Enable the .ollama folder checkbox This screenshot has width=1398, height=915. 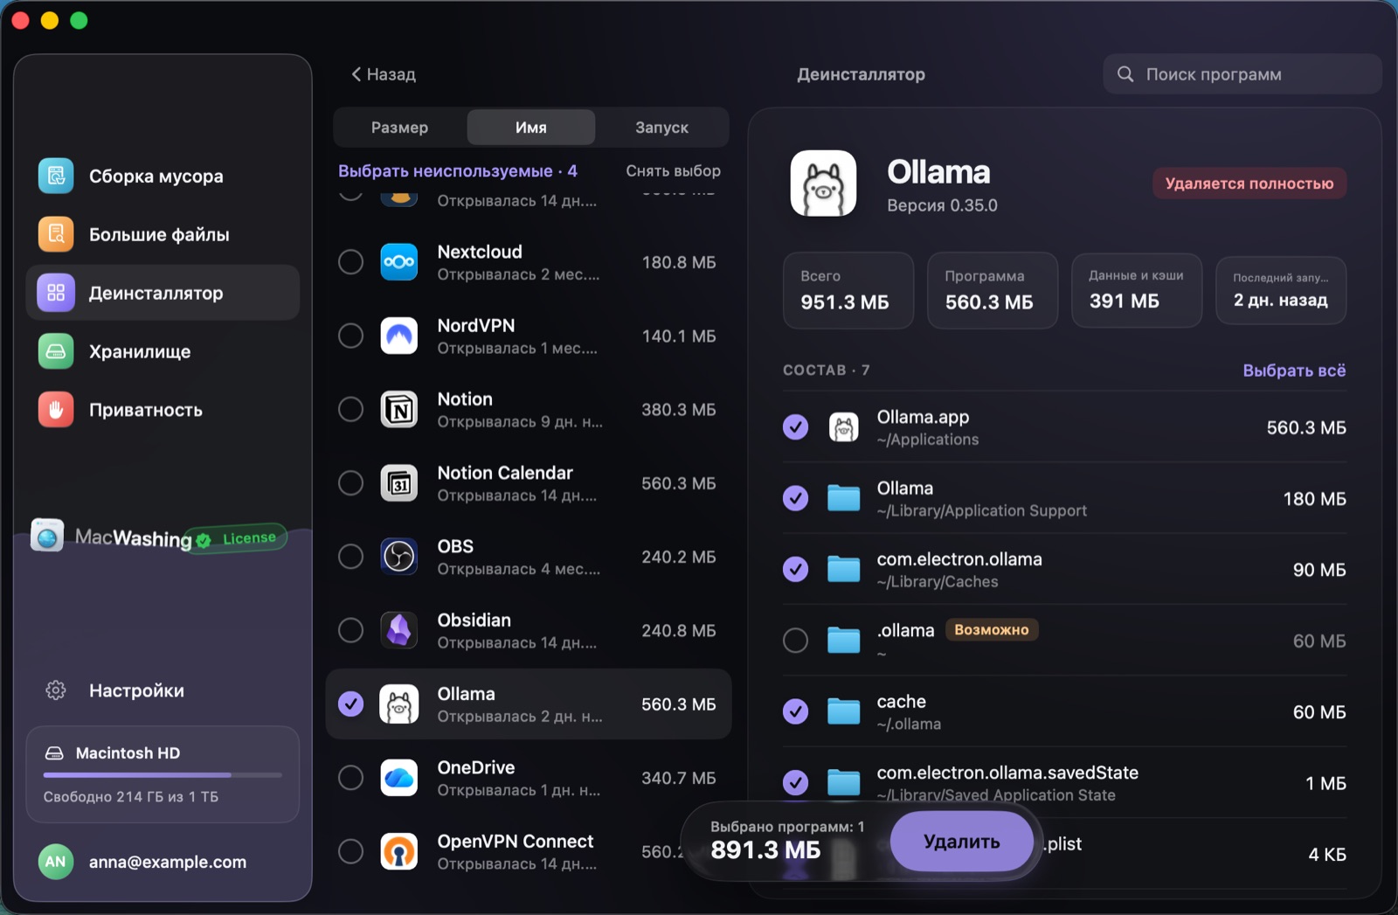click(795, 641)
